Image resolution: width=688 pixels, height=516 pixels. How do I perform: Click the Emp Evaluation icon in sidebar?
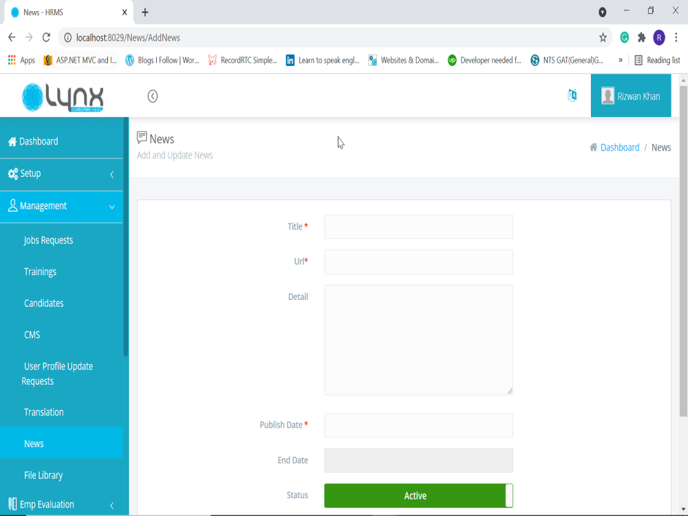click(x=12, y=504)
